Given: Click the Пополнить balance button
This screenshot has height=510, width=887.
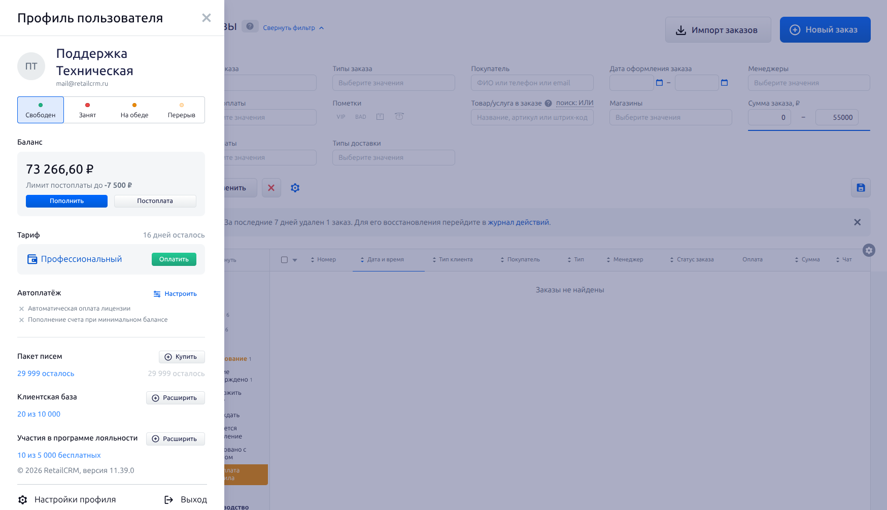Looking at the screenshot, I should [66, 201].
